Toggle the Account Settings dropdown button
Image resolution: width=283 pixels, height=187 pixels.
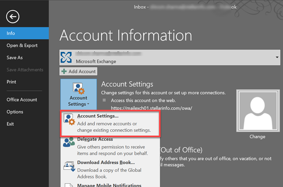[x=79, y=94]
